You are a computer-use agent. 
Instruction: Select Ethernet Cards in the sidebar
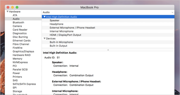click(22, 40)
